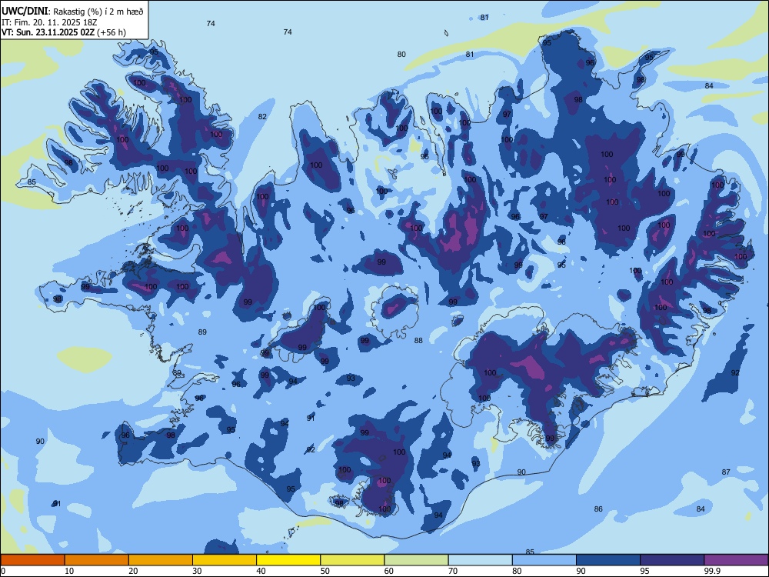Click the title text 'UWC/DINI: Rakastig (%) í 2 m hæð'
Screen dimensions: 769x577
(72, 12)
